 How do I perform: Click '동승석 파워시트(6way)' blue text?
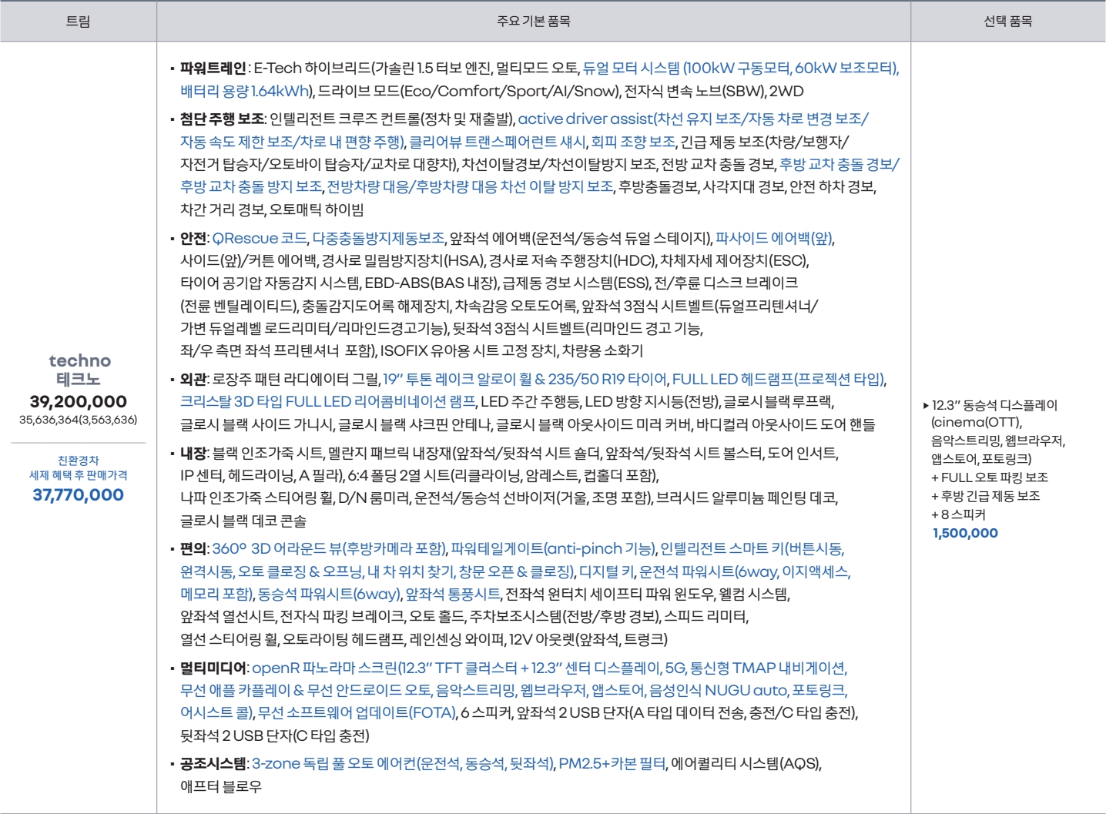pos(329,595)
